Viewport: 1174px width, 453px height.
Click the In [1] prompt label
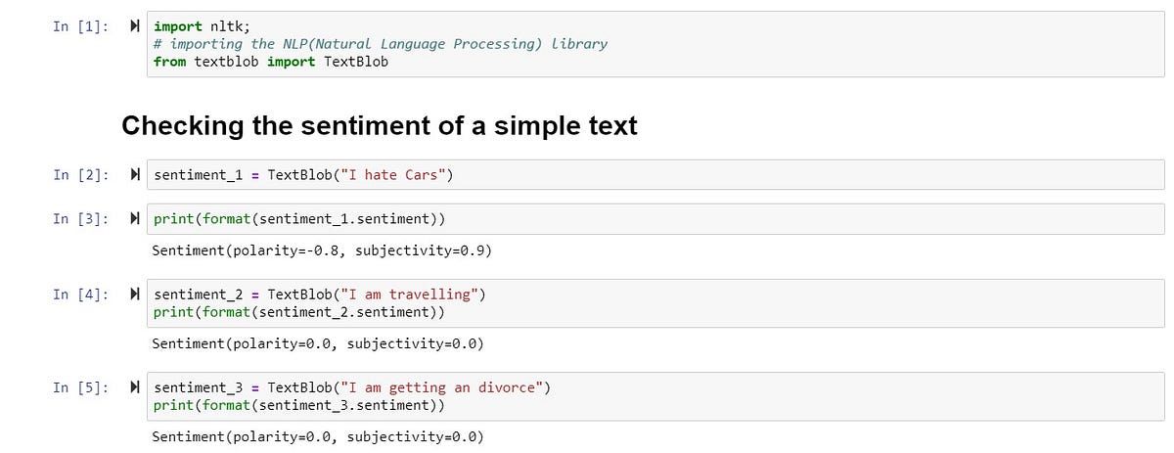81,26
